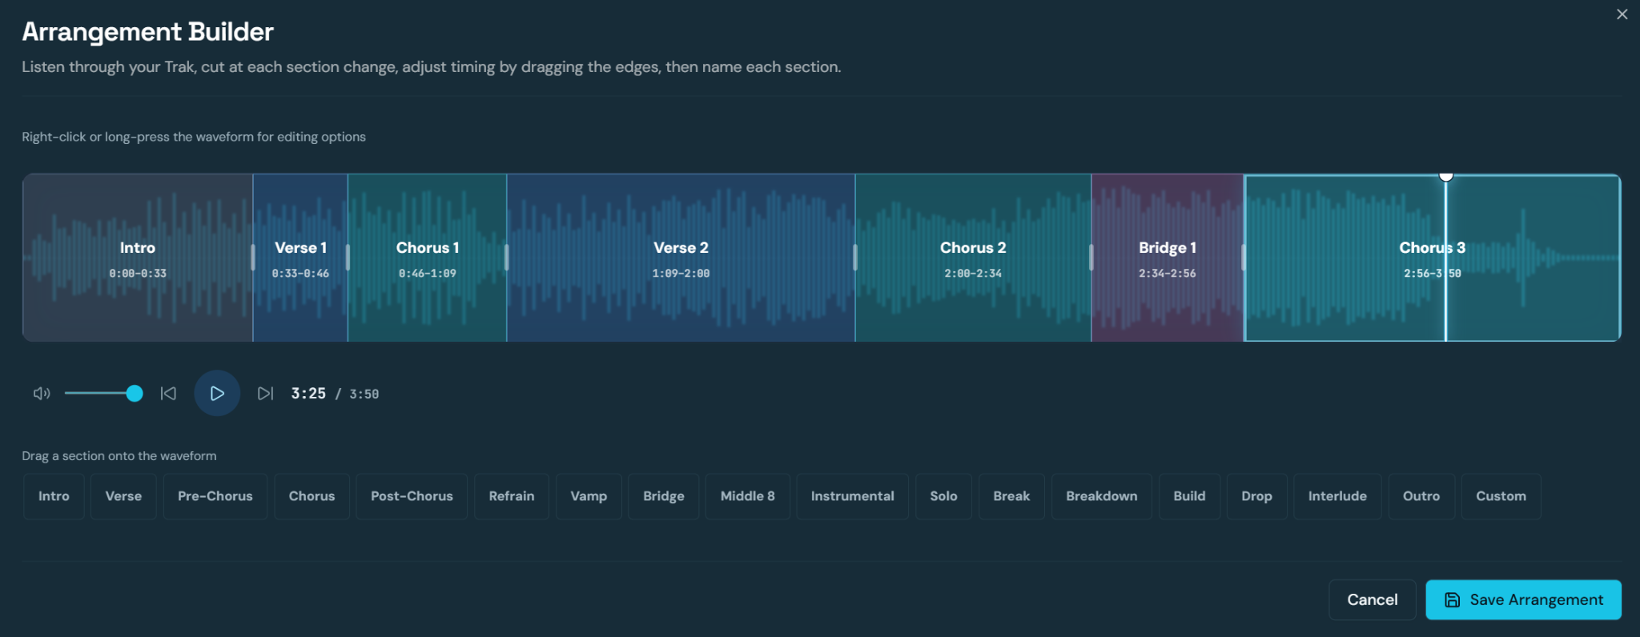Select the Post-Chorus chip
Screen dimensions: 1640x637
click(x=412, y=496)
